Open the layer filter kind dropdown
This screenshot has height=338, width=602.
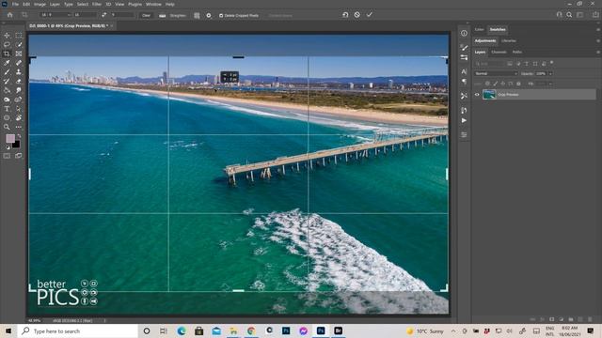point(490,64)
